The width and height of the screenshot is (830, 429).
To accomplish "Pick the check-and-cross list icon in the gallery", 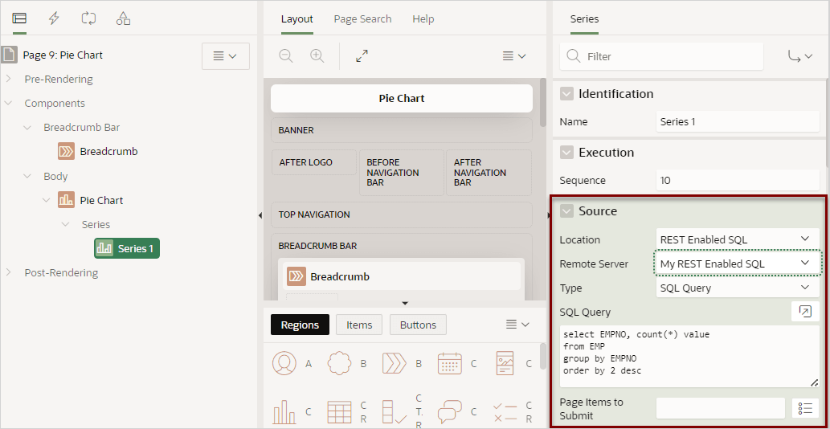I will (x=505, y=412).
